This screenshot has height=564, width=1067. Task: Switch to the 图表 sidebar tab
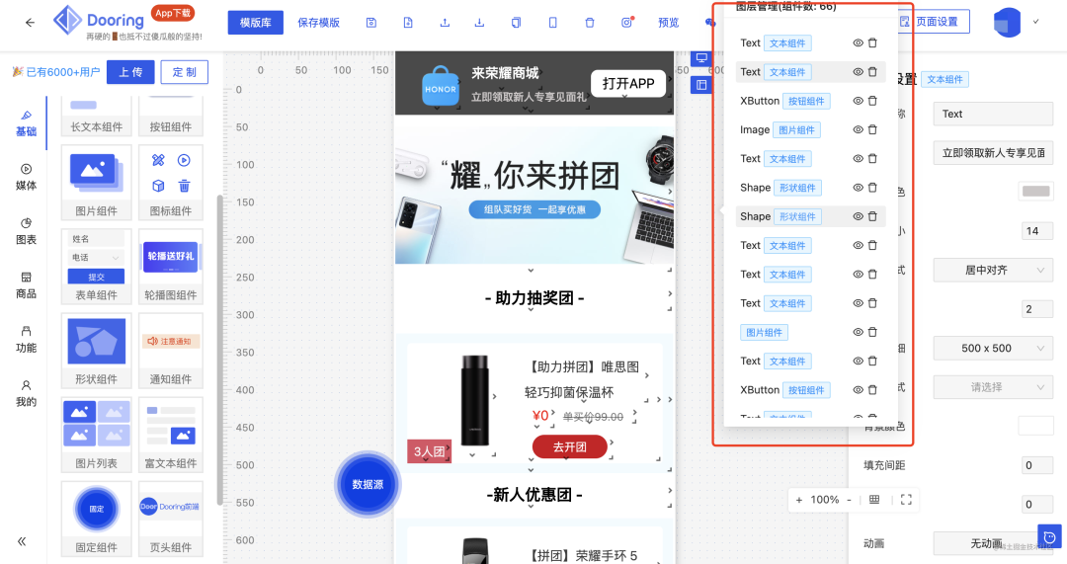[26, 231]
